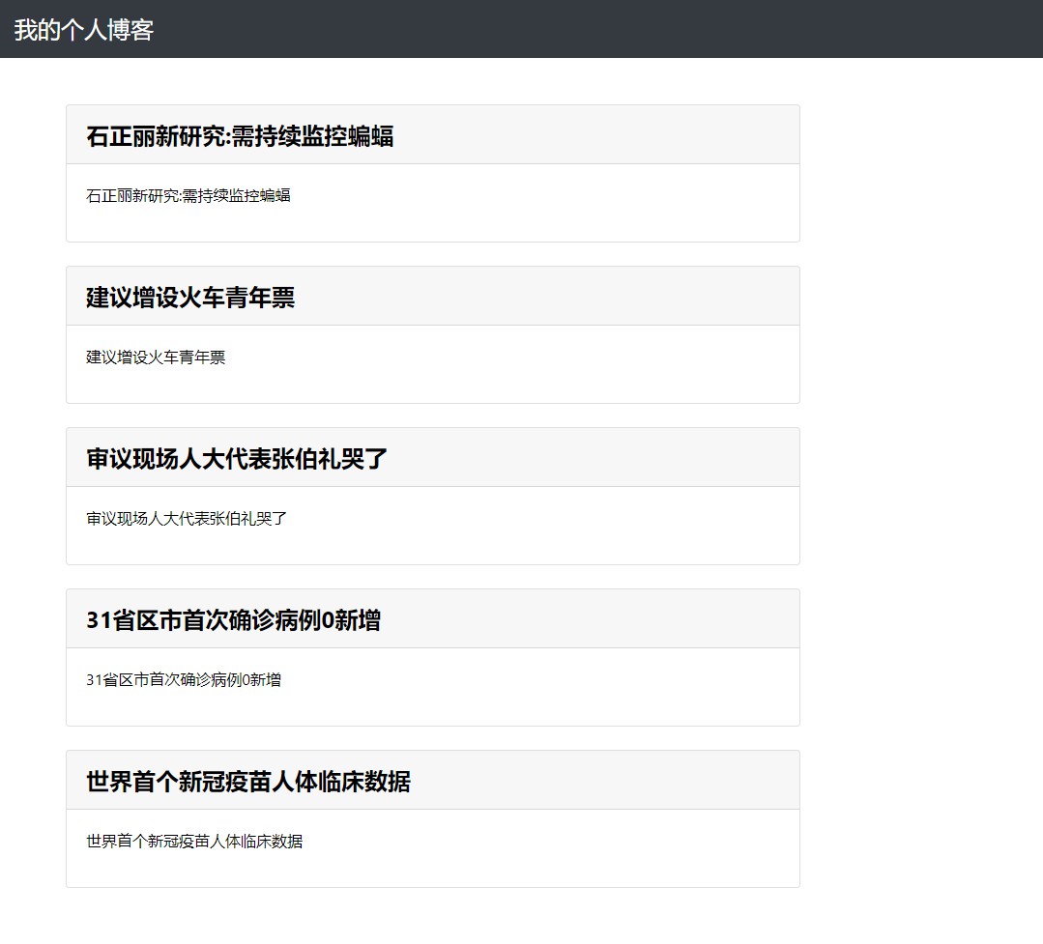The width and height of the screenshot is (1043, 944).
Task: Click gray header bar right of 31省区市 title
Action: click(599, 619)
